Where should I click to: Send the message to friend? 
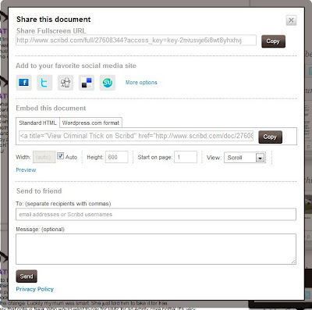point(27,276)
